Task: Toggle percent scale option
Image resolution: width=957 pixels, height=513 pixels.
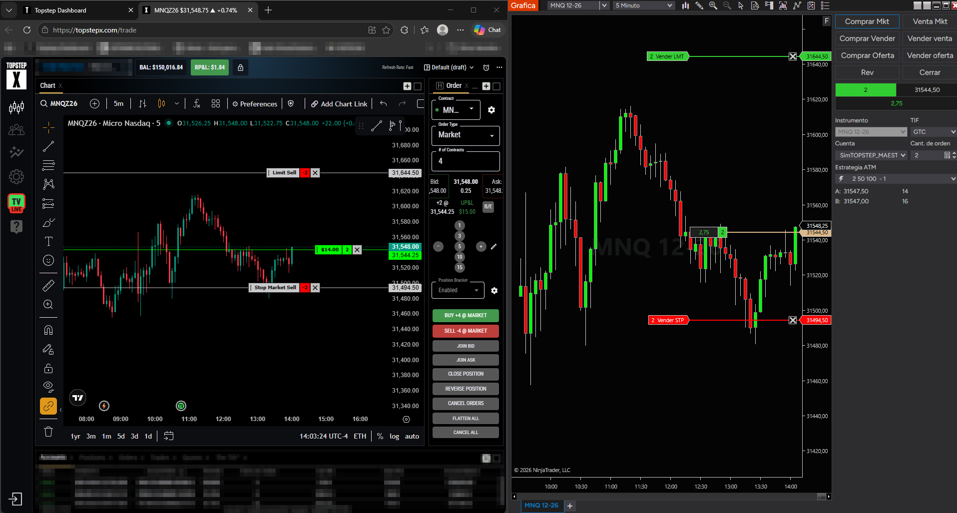Action: (380, 436)
